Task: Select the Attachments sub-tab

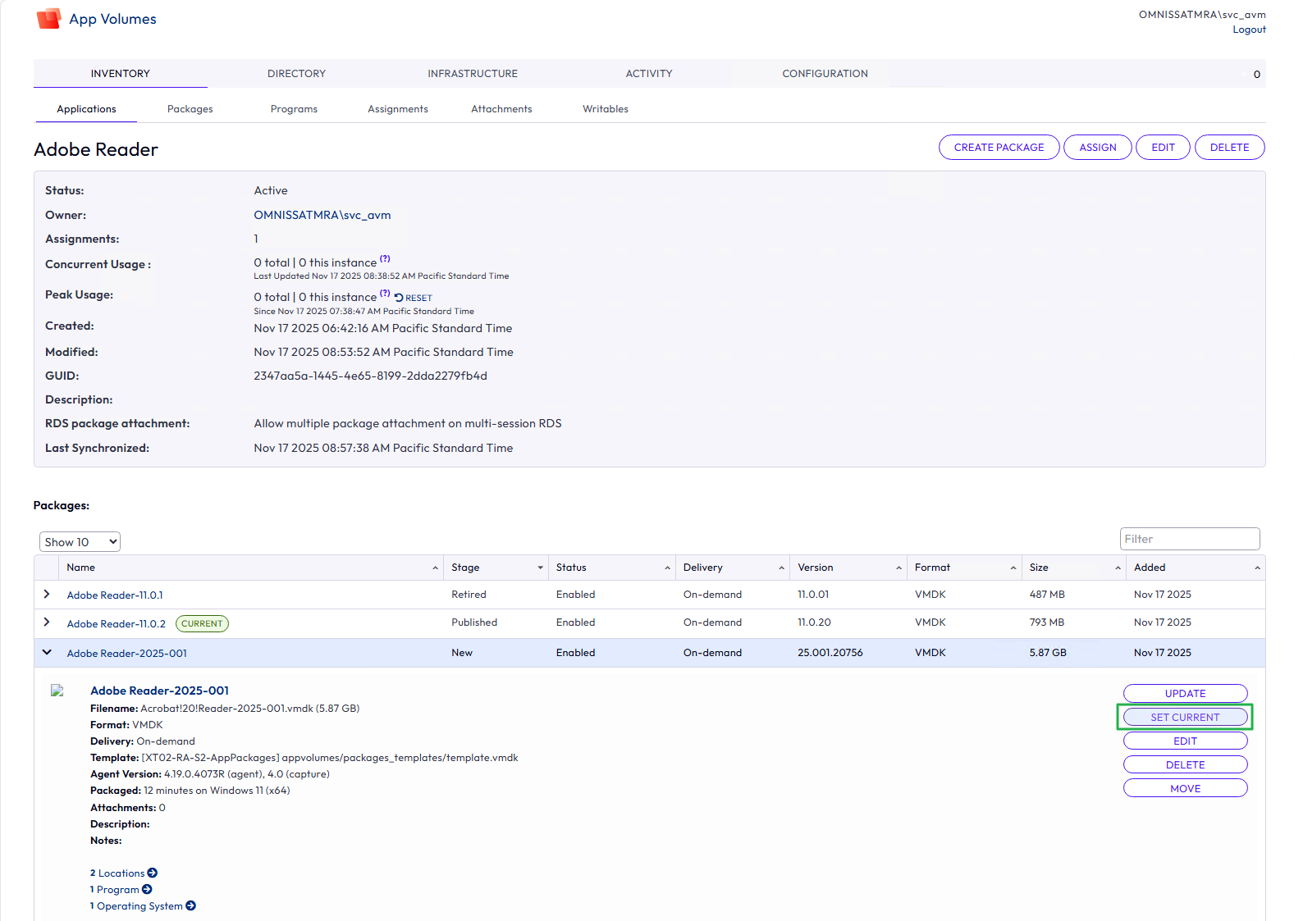Action: tap(501, 108)
